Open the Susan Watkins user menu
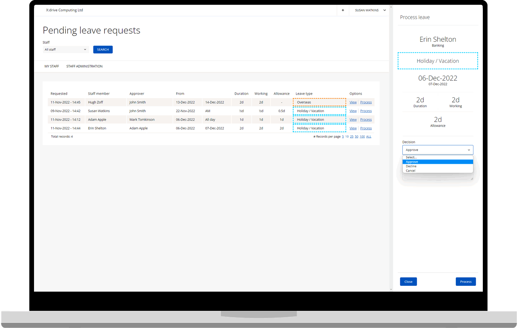 (x=370, y=10)
